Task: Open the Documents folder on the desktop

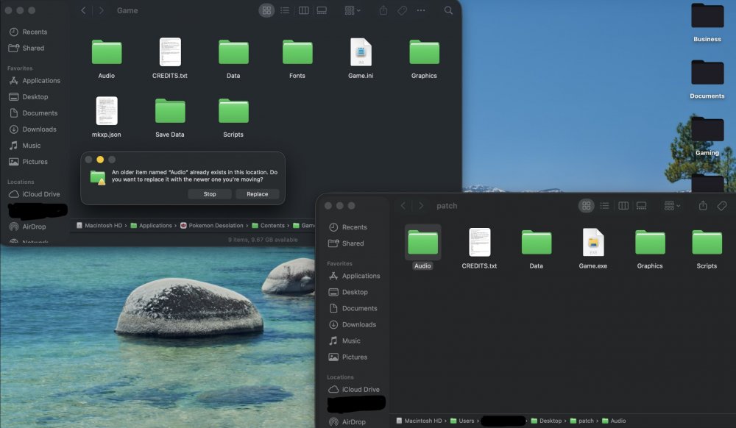Action: [x=707, y=79]
